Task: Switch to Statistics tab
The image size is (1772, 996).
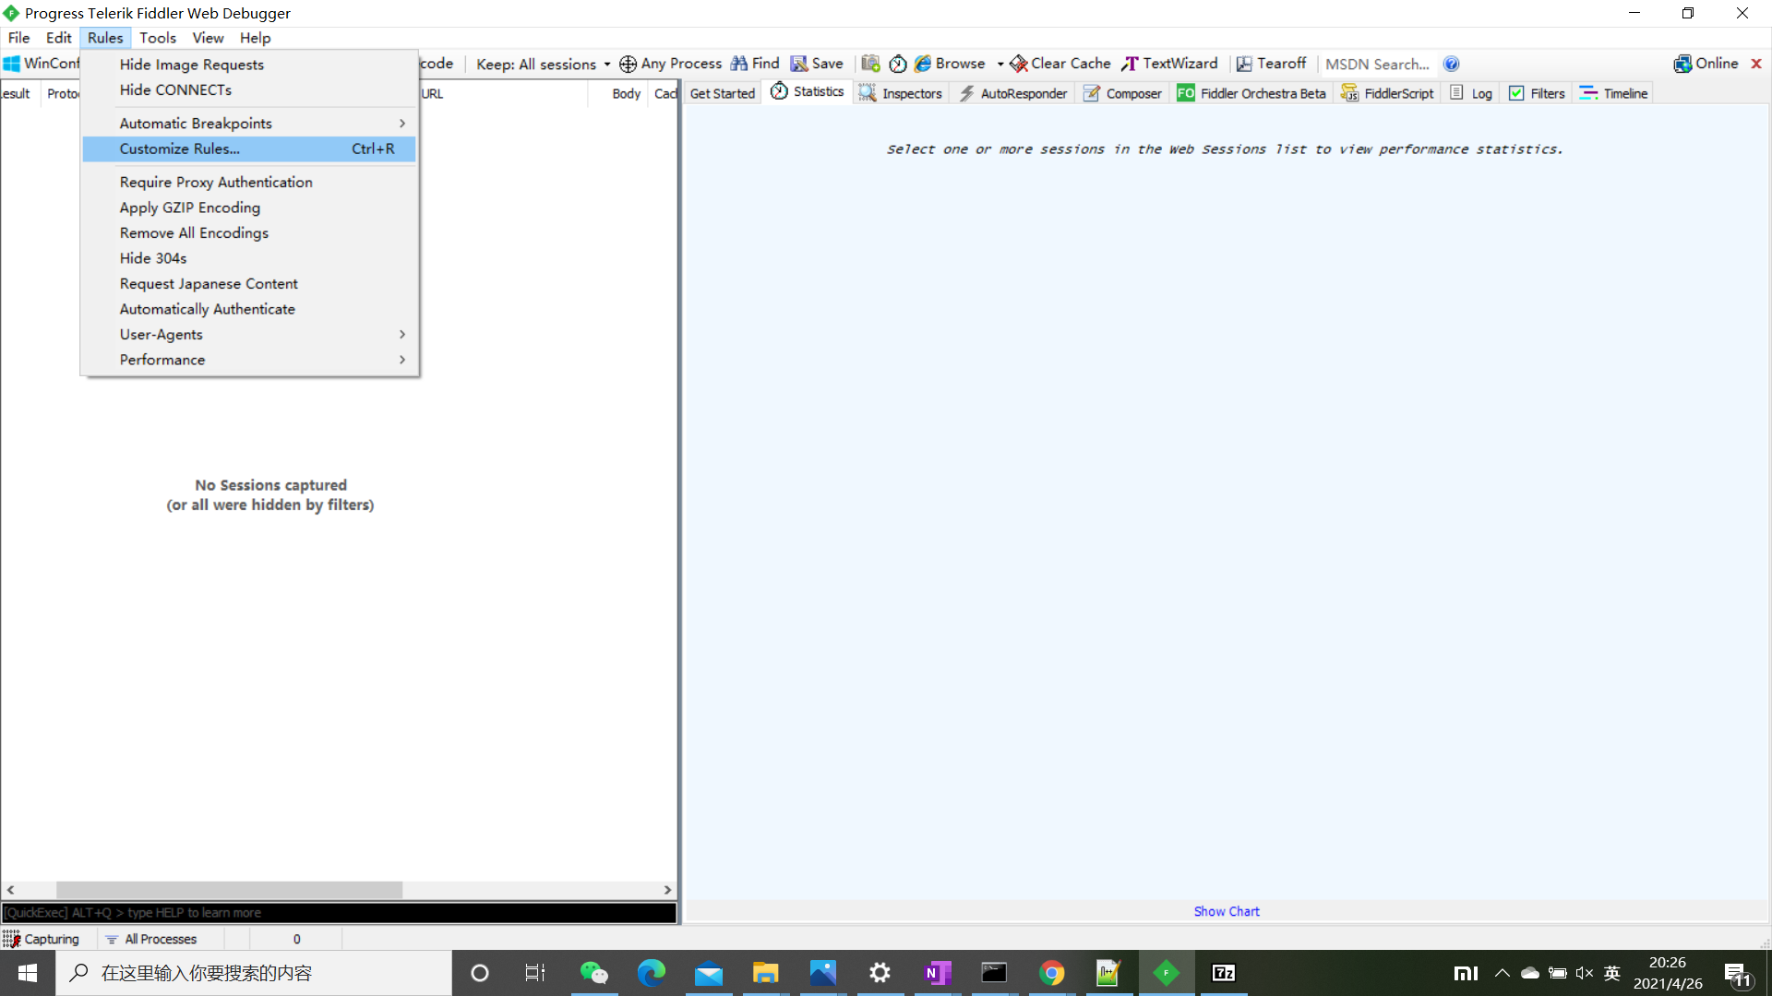Action: coord(808,92)
